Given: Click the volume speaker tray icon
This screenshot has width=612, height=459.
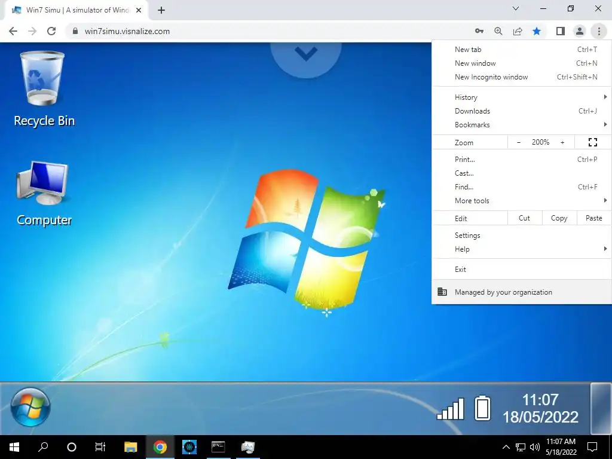Looking at the screenshot, I should [535, 447].
